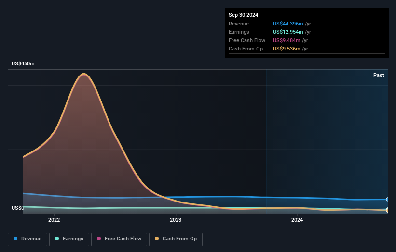396x252 pixels.
Task: Toggle the Earnings legend button
Action: [69, 239]
